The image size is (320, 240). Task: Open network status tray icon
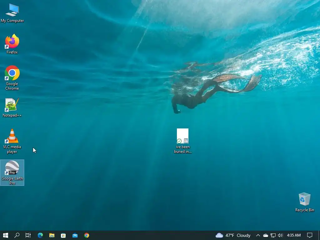click(x=273, y=235)
